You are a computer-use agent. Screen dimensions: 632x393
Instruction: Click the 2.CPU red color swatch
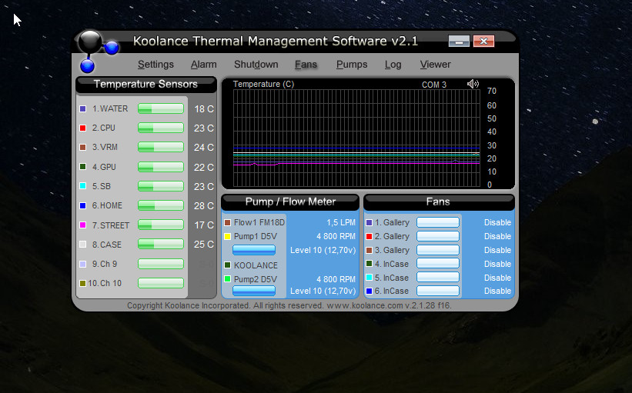83,128
